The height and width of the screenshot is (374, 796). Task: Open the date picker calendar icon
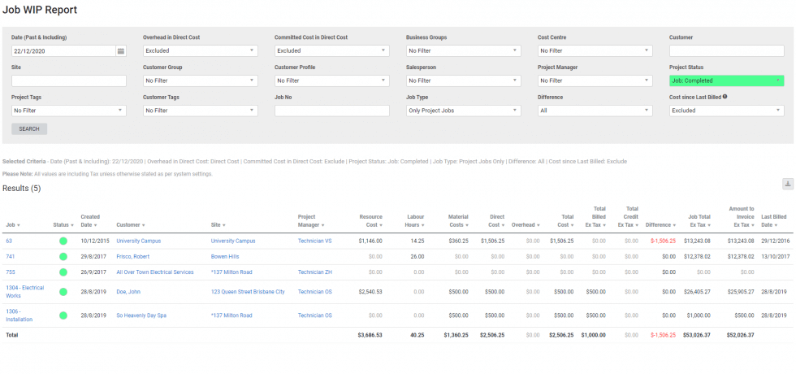point(121,51)
